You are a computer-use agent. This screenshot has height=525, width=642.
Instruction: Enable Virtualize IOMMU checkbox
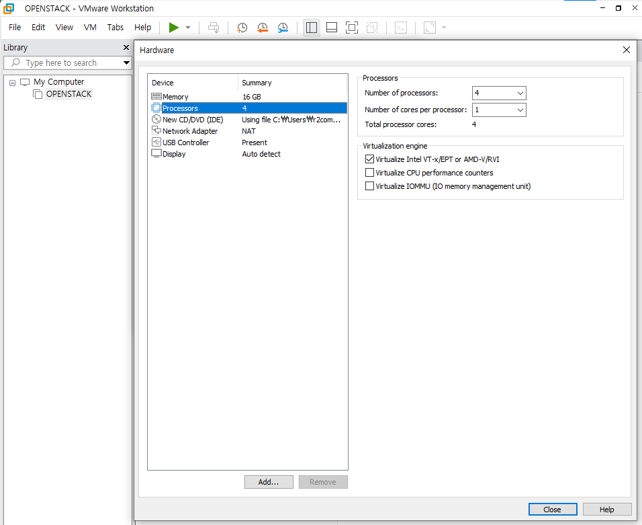(x=369, y=186)
